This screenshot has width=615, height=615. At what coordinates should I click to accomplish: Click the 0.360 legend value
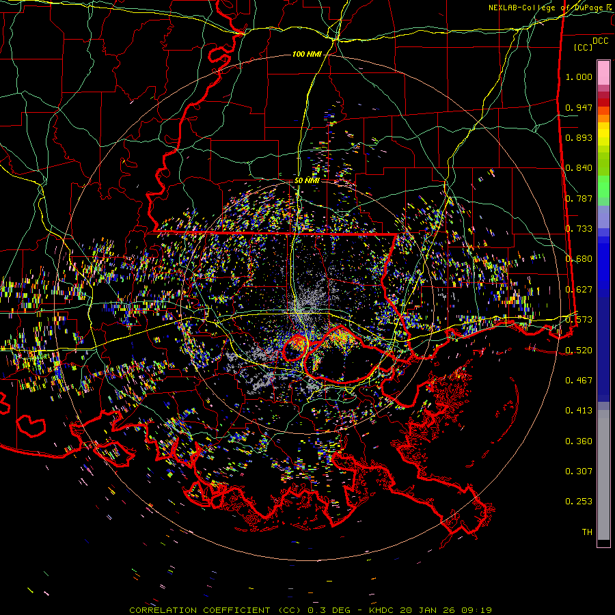click(x=579, y=441)
